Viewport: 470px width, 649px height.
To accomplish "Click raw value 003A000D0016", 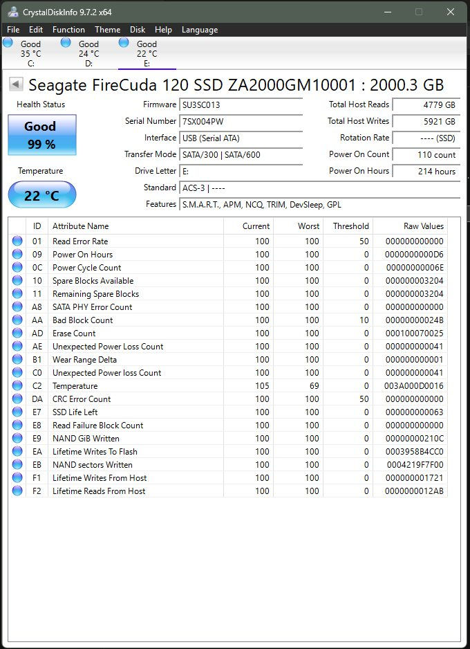I will pos(414,386).
